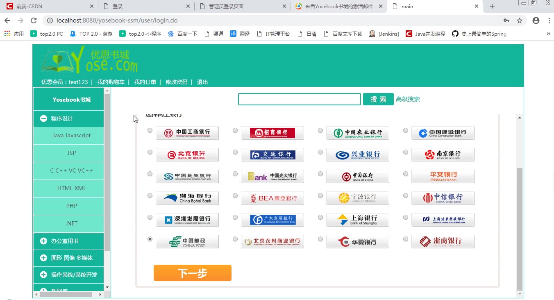
Task: Reload the page with browser refresh icon
Action: [34, 20]
